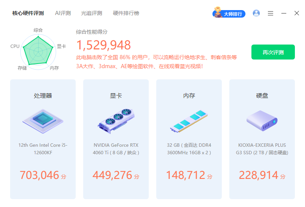Click the processor chip illustration
The image size is (305, 207).
tap(43, 121)
